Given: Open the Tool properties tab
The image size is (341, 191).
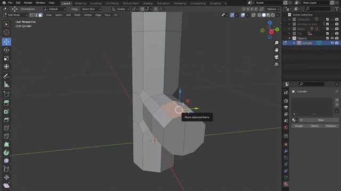Looking at the screenshot, I should (286, 92).
